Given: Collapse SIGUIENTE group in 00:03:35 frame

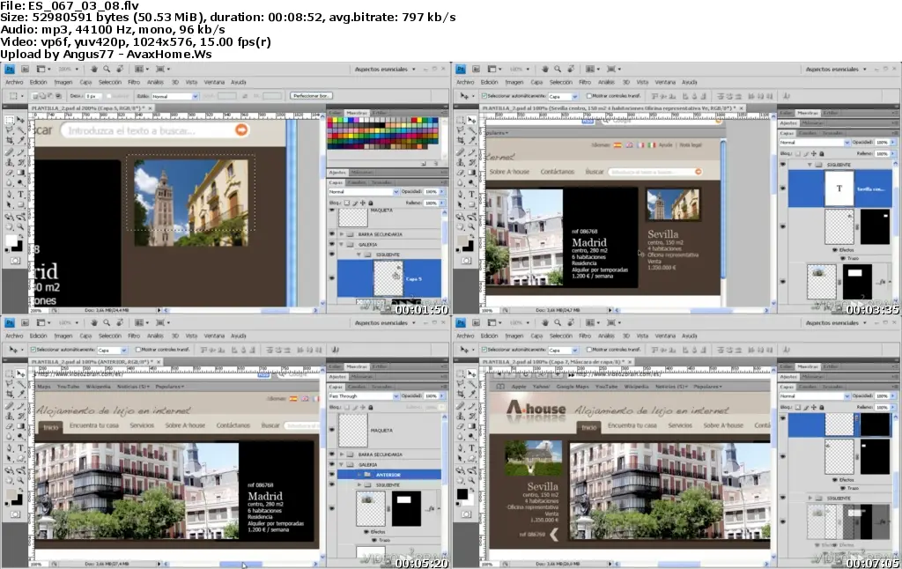Looking at the screenshot, I should click(x=810, y=165).
